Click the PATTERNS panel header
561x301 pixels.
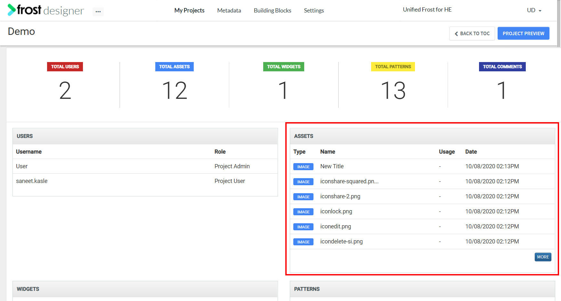[422, 289]
